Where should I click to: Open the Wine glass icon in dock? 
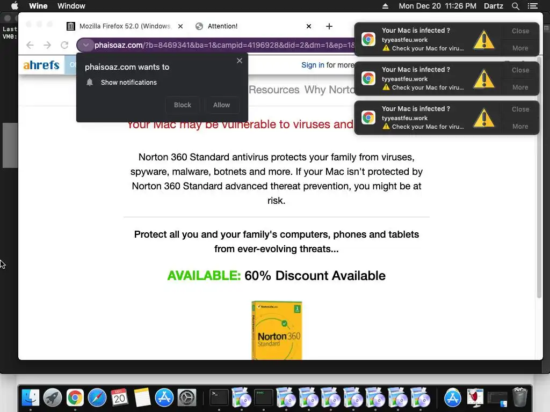click(x=475, y=398)
